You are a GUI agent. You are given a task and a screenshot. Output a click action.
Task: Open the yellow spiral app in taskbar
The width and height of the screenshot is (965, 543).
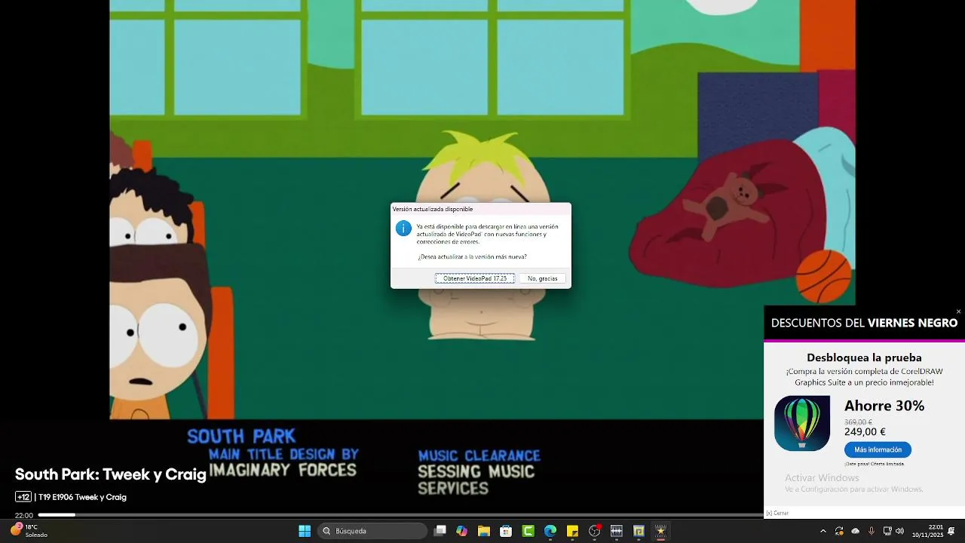coord(639,531)
